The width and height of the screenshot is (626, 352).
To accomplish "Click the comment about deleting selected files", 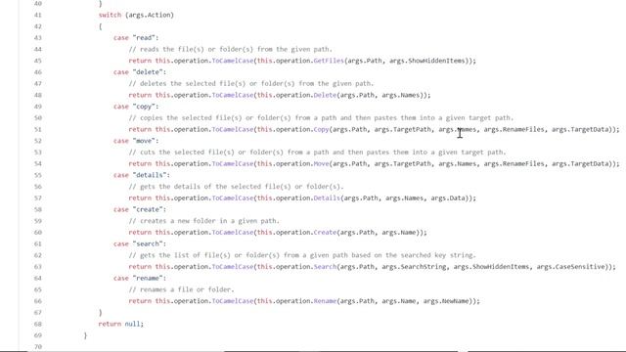I will click(251, 83).
